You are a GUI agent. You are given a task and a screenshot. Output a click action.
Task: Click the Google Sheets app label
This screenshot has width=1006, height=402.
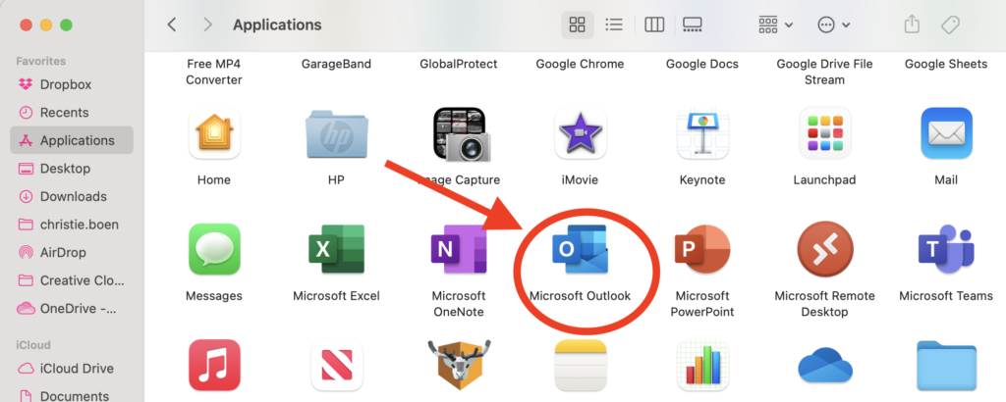coord(946,64)
